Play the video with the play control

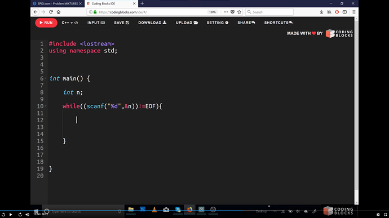pos(11,215)
